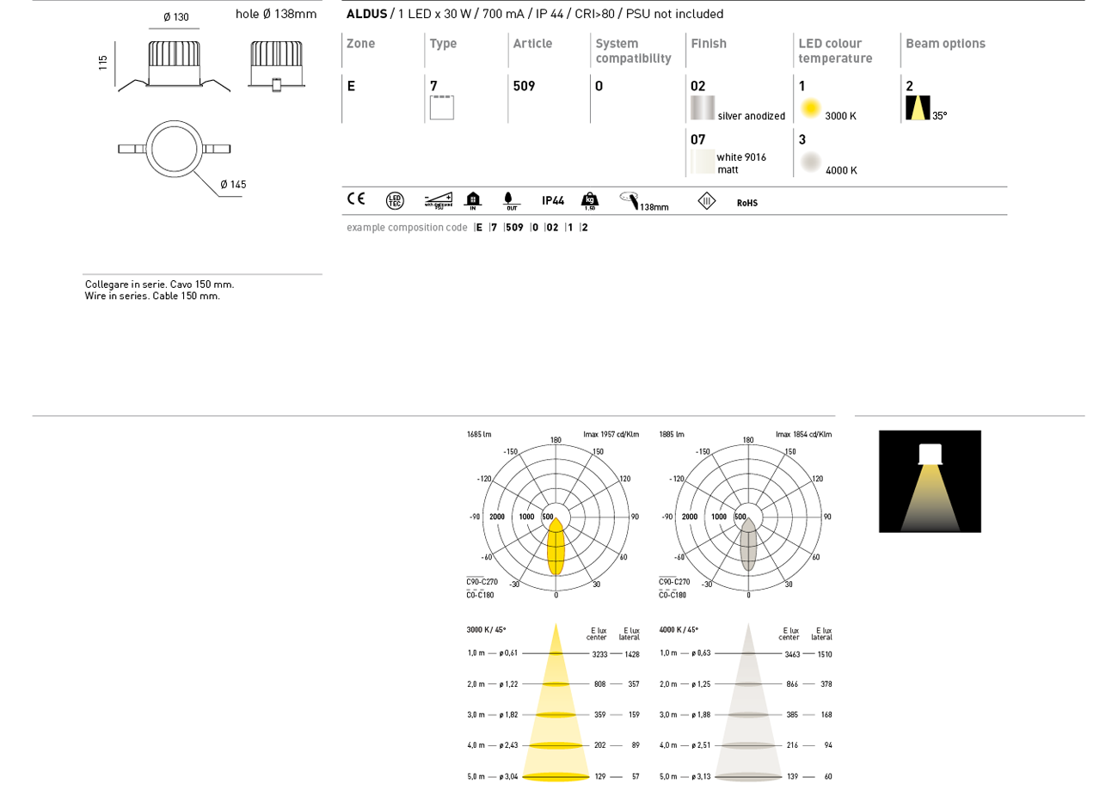Click the centre lux value 3463
Screen dimensions: 1118x808
click(x=792, y=654)
